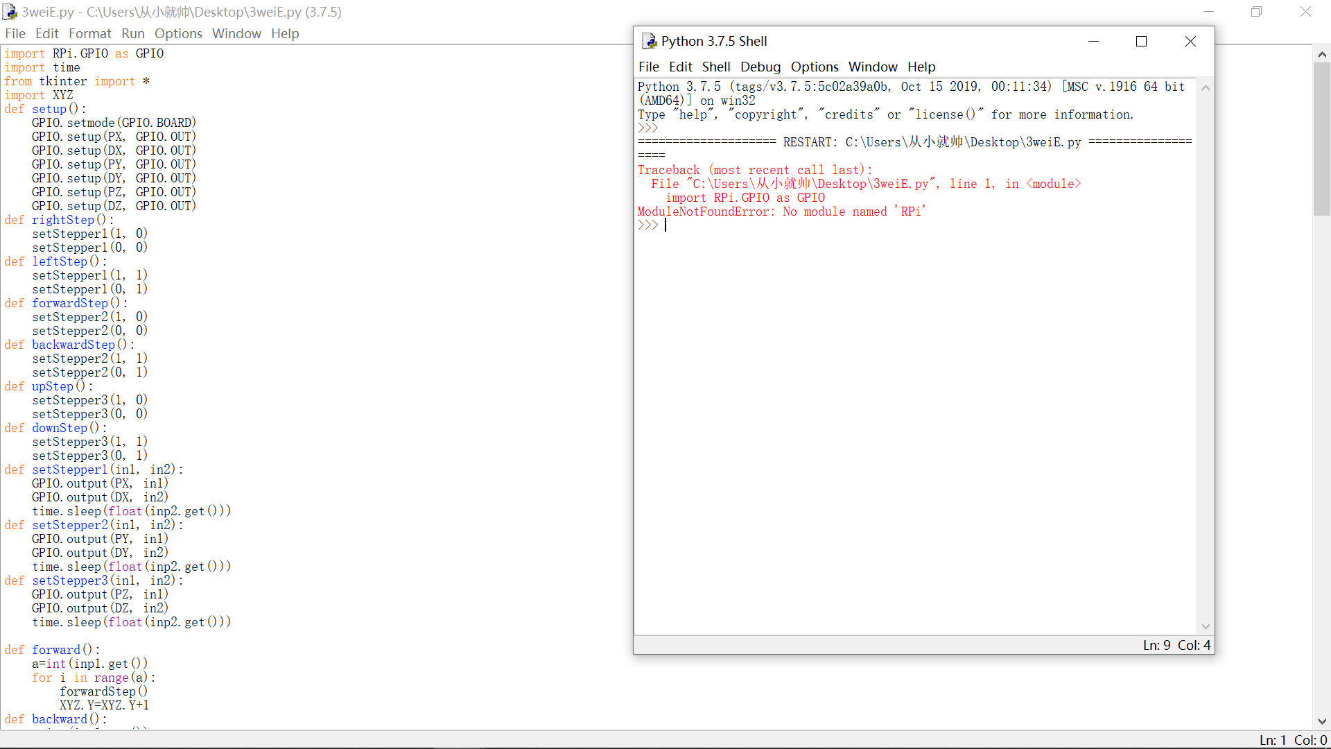Click the Python Shell window icon
The image size is (1331, 749).
point(649,42)
